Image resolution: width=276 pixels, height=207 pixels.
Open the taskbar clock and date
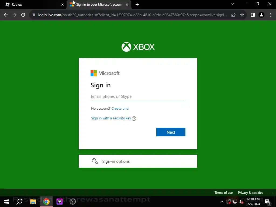(253, 202)
